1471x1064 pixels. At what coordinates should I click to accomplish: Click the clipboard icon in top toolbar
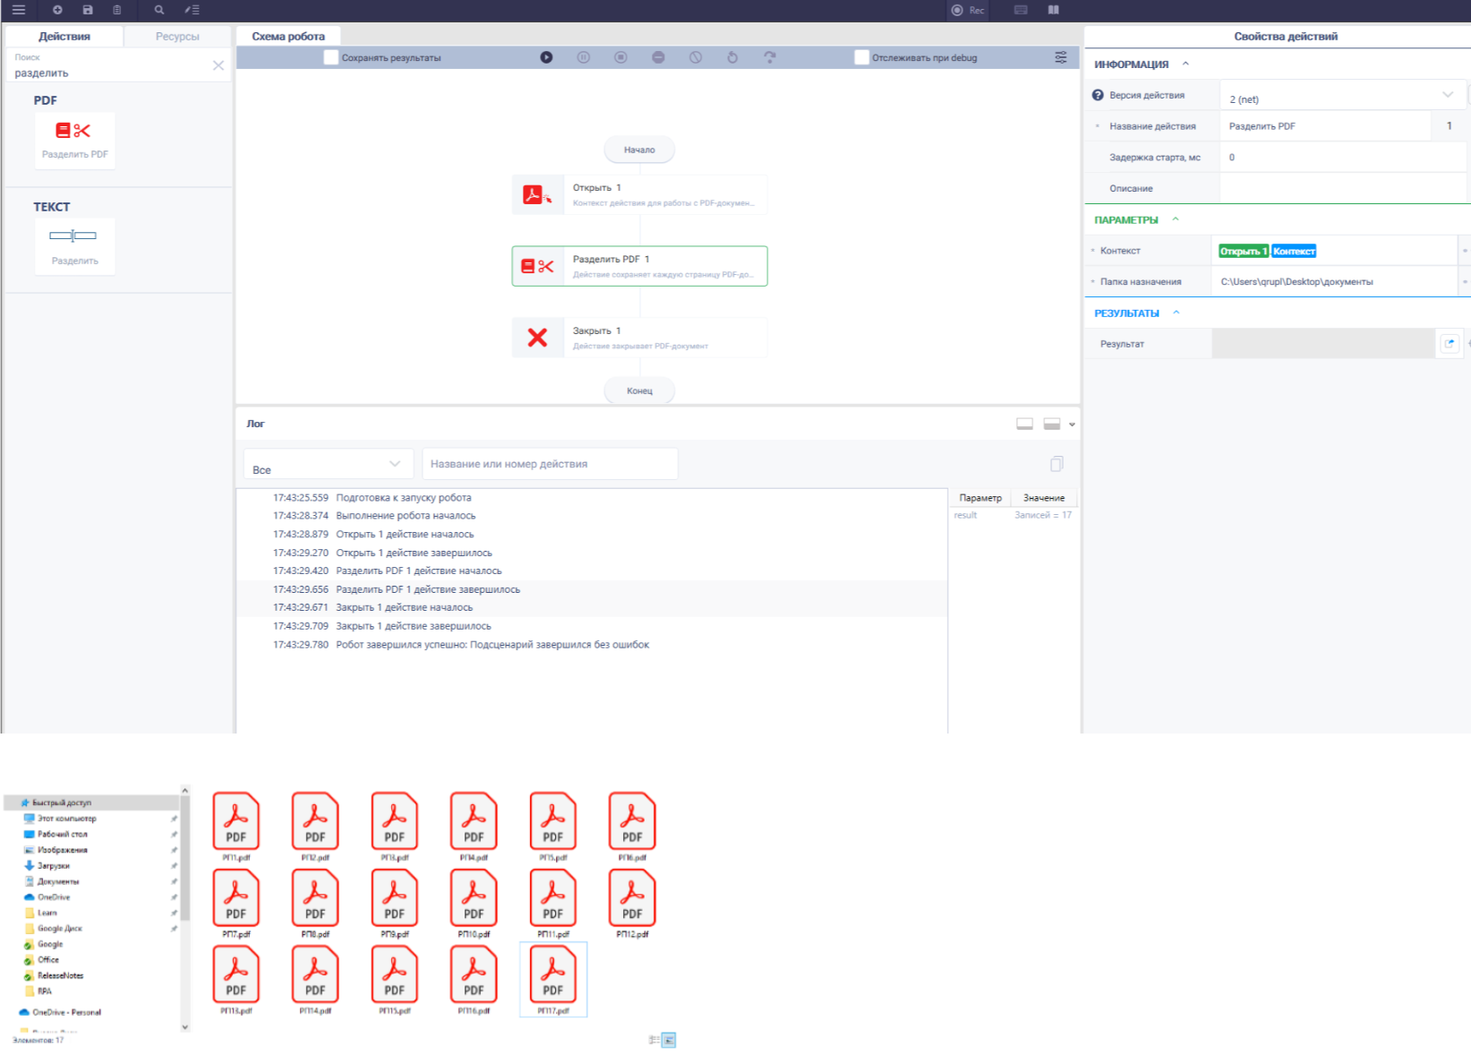click(116, 10)
